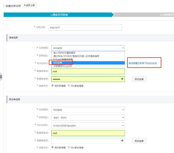Pick the highlighted RDS实例 option in list
Viewport: 174px width, 153px height.
click(x=58, y=63)
